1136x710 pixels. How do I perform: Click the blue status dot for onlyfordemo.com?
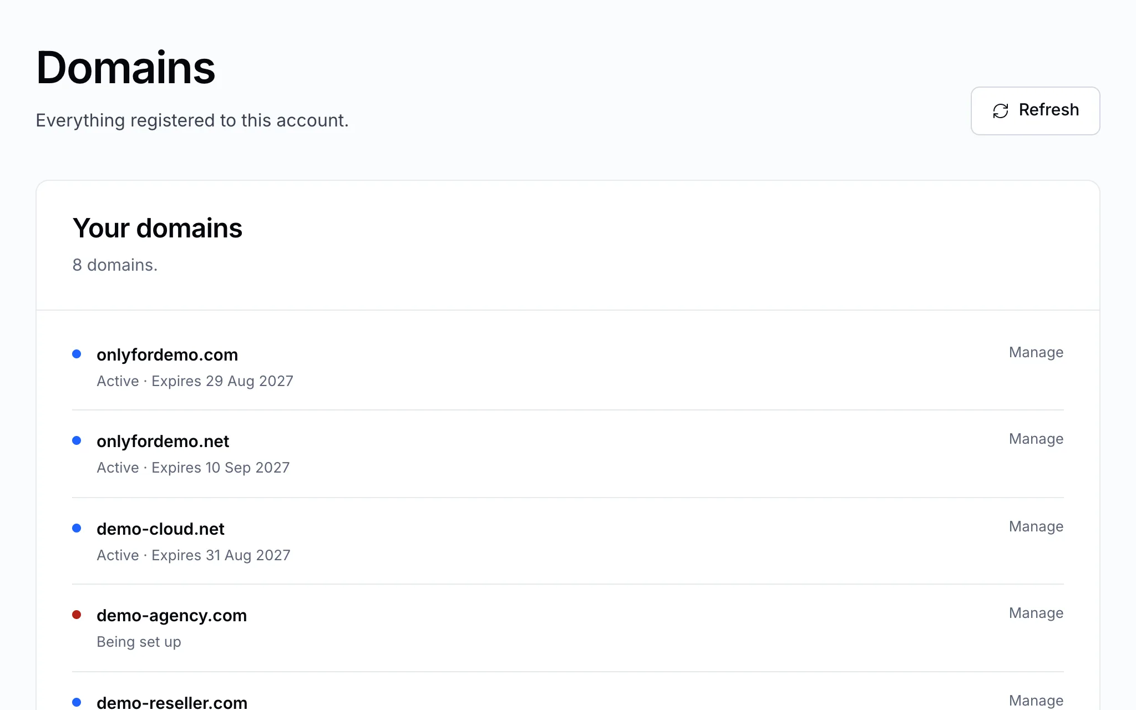pos(77,354)
